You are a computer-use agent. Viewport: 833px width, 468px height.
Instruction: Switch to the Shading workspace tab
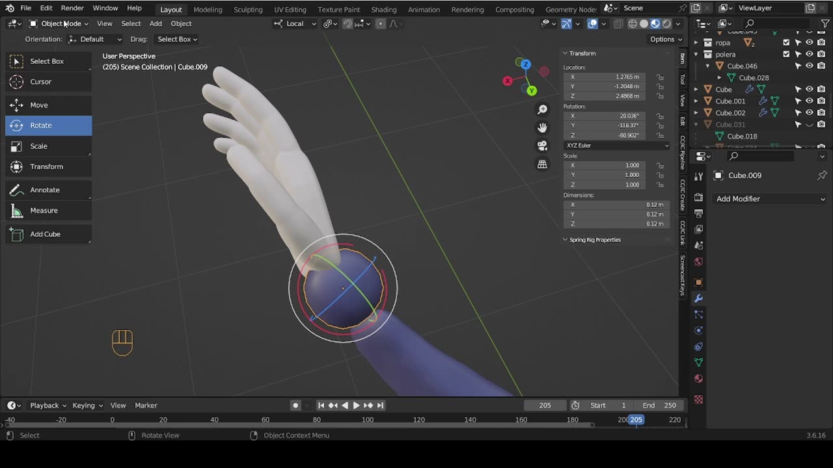click(x=383, y=9)
